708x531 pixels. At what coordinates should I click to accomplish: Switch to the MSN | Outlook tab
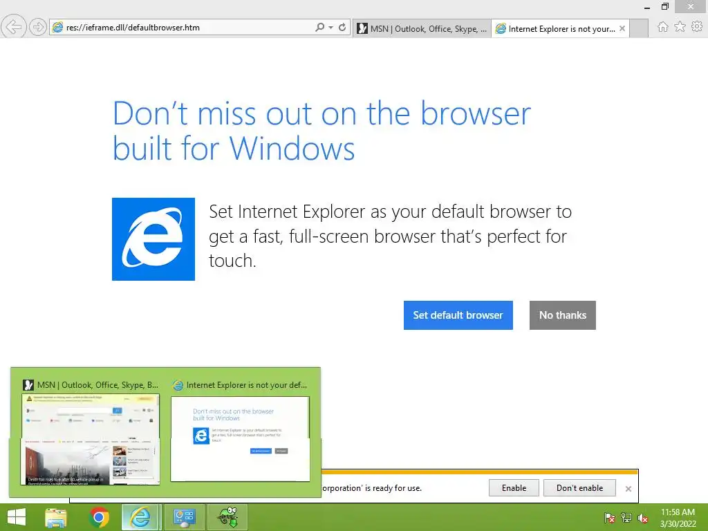(x=422, y=29)
